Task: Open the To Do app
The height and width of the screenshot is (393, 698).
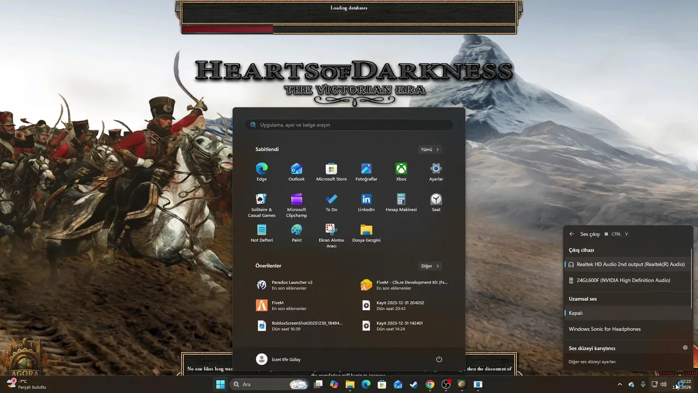Action: (332, 202)
